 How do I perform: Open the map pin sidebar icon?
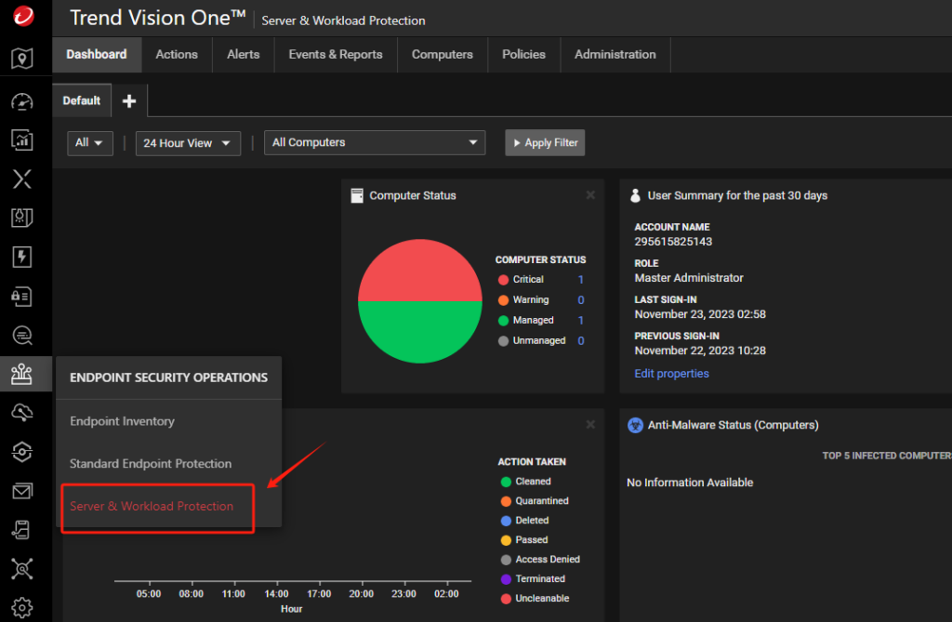[x=22, y=59]
